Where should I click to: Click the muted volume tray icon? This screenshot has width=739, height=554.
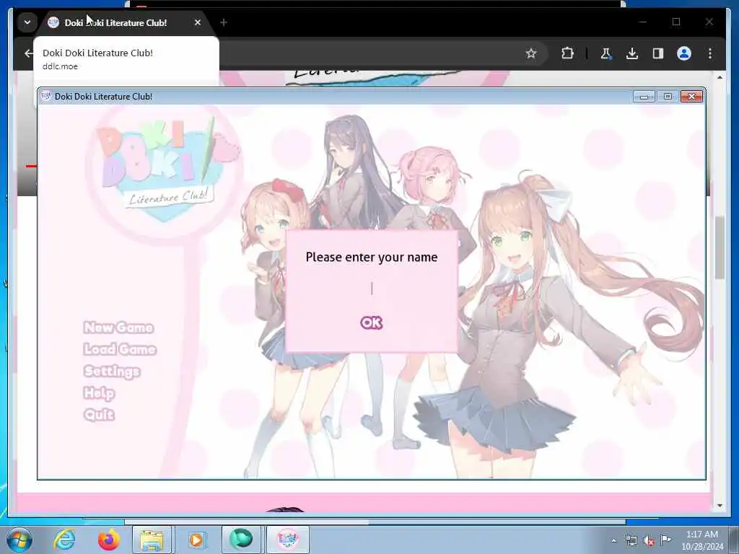pyautogui.click(x=649, y=541)
